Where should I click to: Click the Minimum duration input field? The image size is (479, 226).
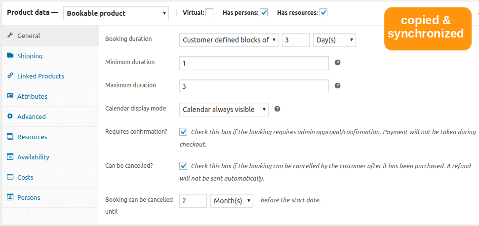(x=254, y=63)
